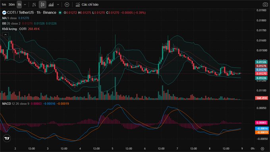Open the Các chỉ báo indicators menu
The height and width of the screenshot is (152, 270).
coord(87,5)
